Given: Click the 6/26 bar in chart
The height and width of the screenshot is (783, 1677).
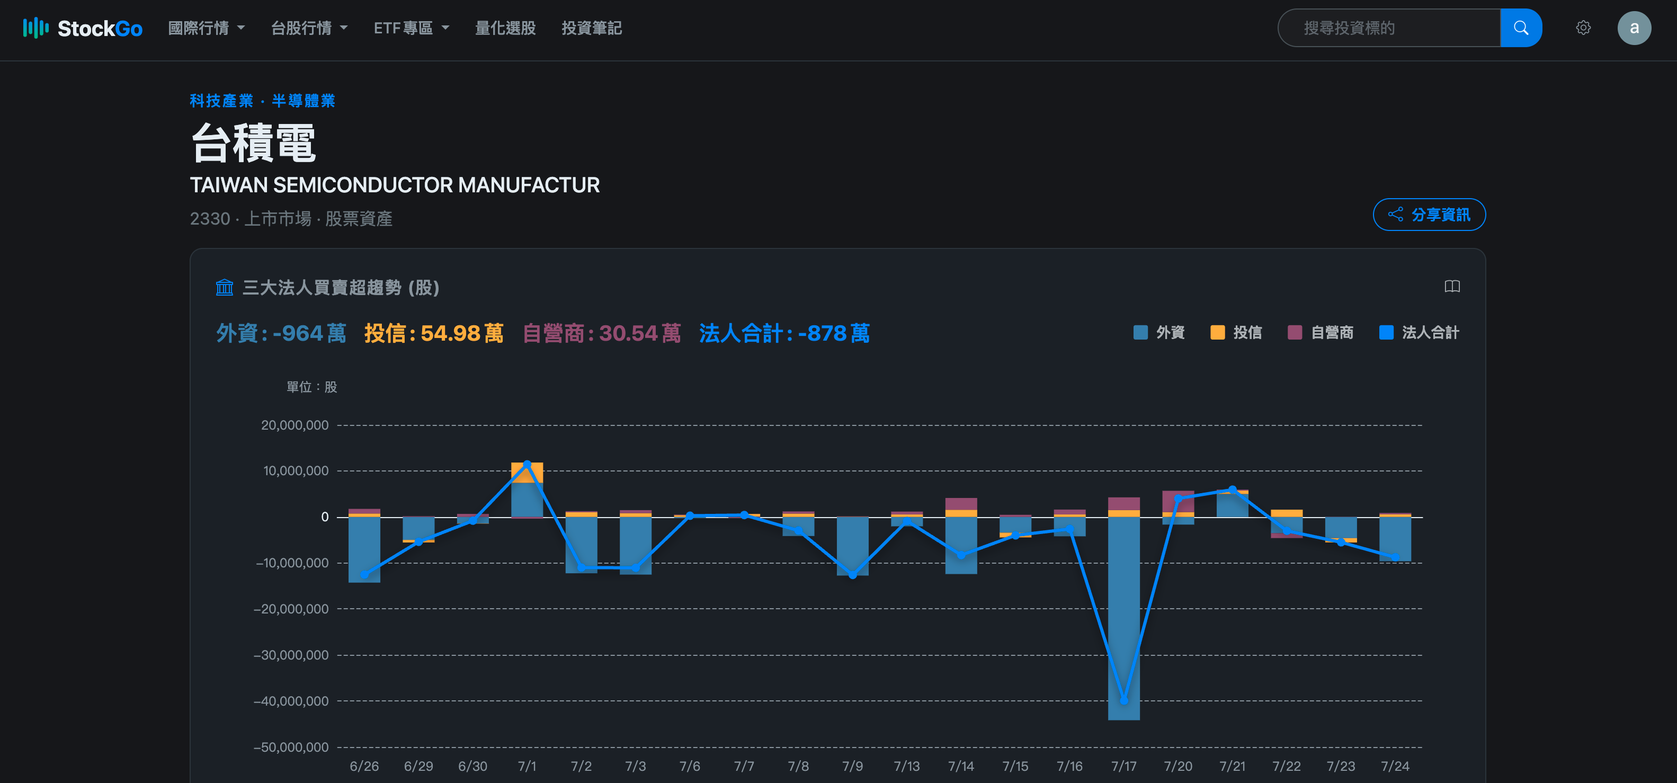Looking at the screenshot, I should tap(364, 549).
